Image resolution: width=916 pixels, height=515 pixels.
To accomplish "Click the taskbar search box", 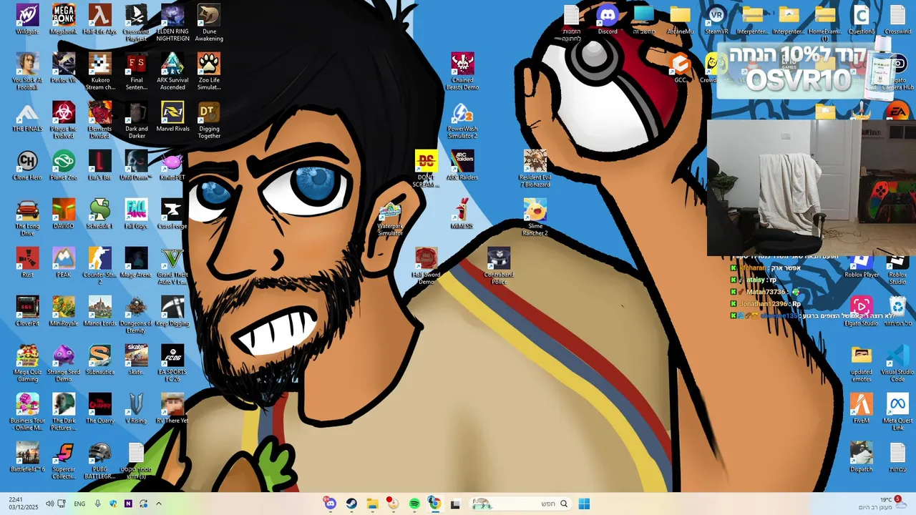I will point(521,504).
